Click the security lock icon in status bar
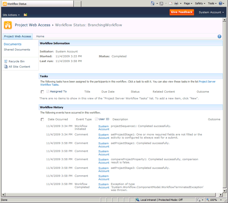This screenshot has height=203, width=228. click(199, 200)
